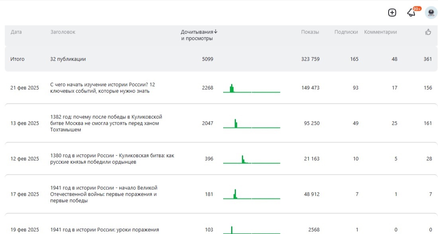
Task: Click total reads value 5099
Action: click(x=208, y=59)
